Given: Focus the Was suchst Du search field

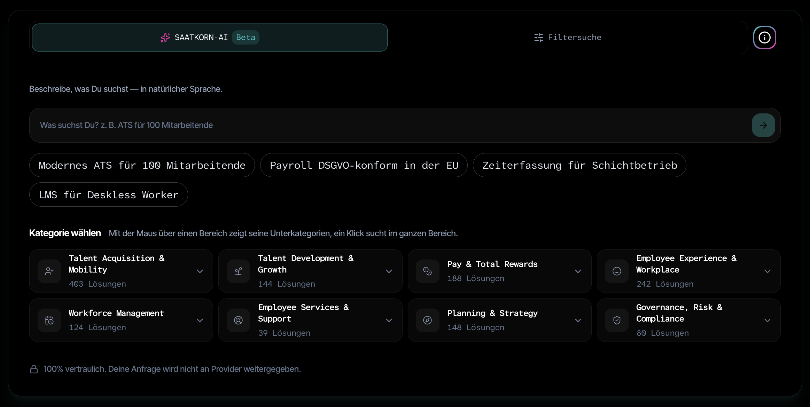Looking at the screenshot, I should tap(390, 125).
